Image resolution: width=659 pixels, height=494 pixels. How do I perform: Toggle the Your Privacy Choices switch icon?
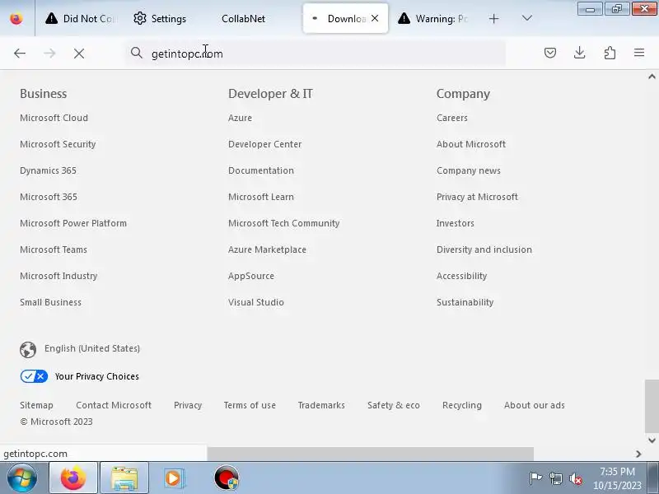pos(34,376)
